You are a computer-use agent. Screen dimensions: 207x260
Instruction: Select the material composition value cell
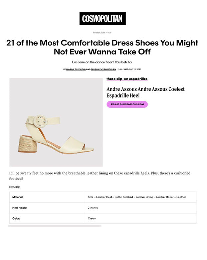[137, 197]
